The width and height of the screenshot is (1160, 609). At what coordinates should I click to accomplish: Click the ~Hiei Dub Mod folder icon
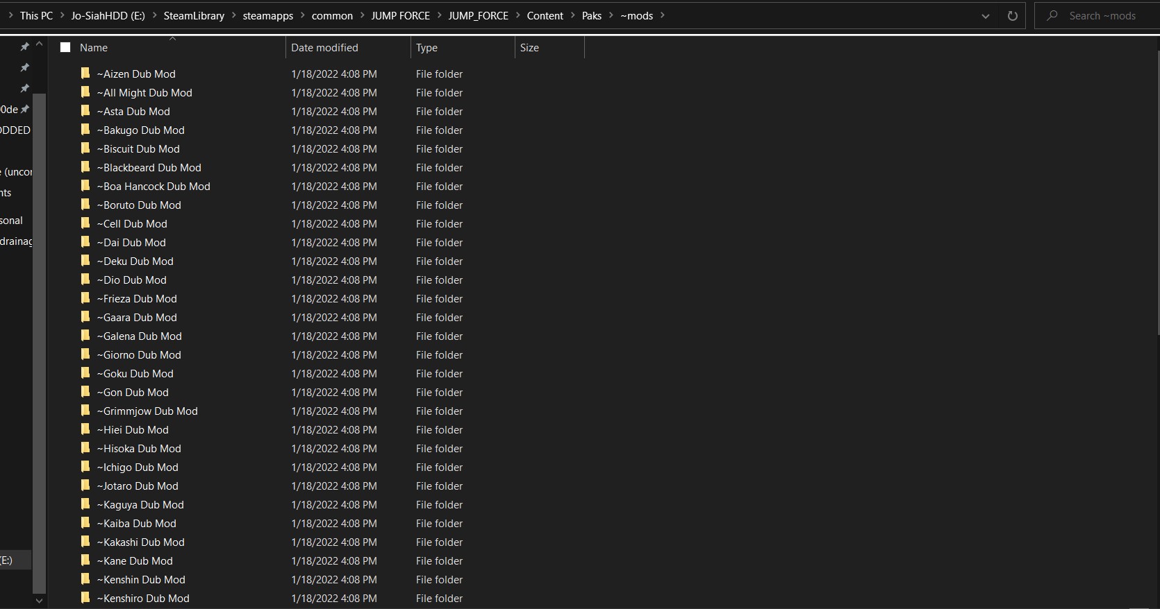85,429
